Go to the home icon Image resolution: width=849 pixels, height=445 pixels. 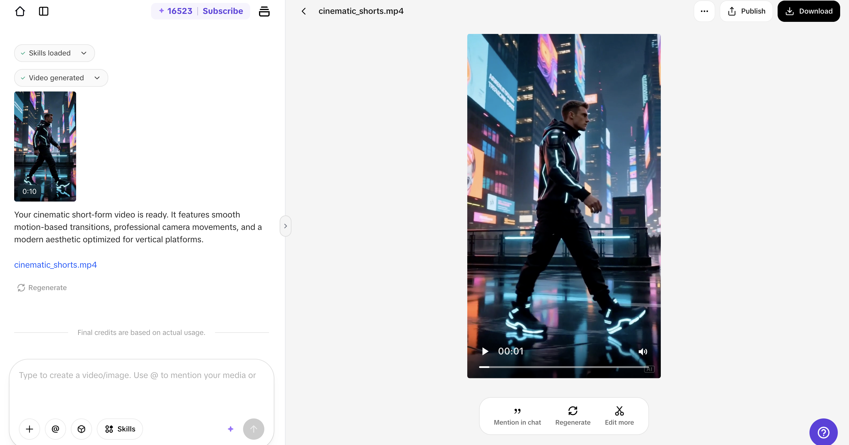tap(20, 11)
